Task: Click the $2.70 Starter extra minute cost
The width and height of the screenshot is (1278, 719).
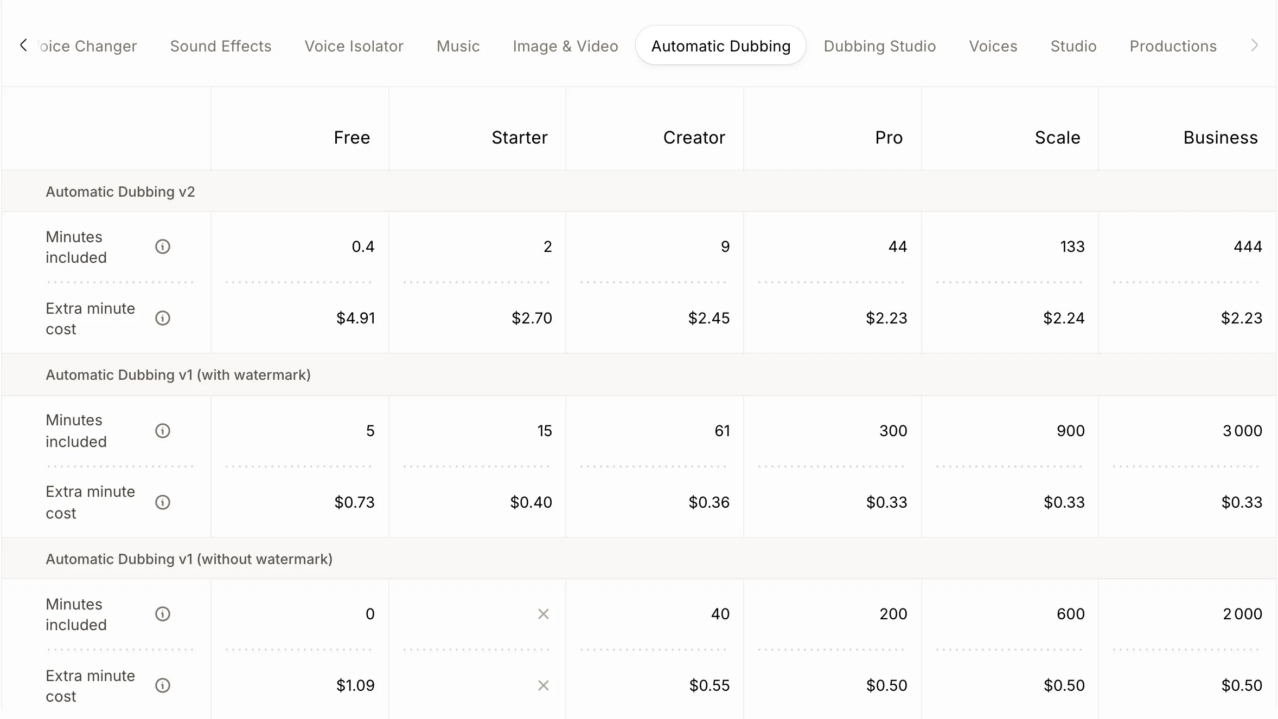Action: click(x=532, y=318)
